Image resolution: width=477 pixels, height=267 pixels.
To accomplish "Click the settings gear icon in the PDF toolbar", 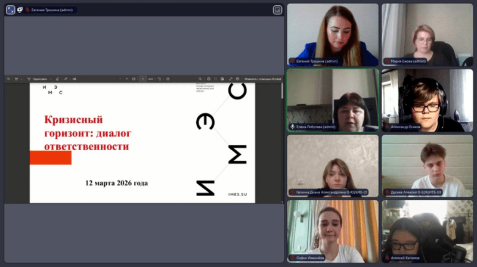I will pos(237,79).
